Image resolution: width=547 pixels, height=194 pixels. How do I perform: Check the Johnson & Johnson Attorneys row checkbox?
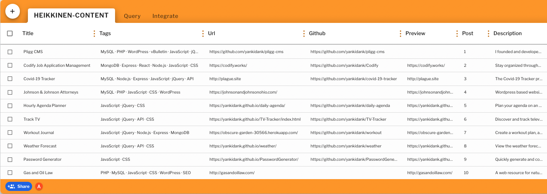10,92
